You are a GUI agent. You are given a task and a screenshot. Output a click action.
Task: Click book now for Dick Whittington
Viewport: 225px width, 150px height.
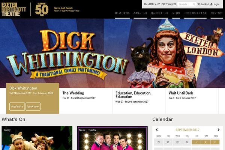tap(33, 106)
